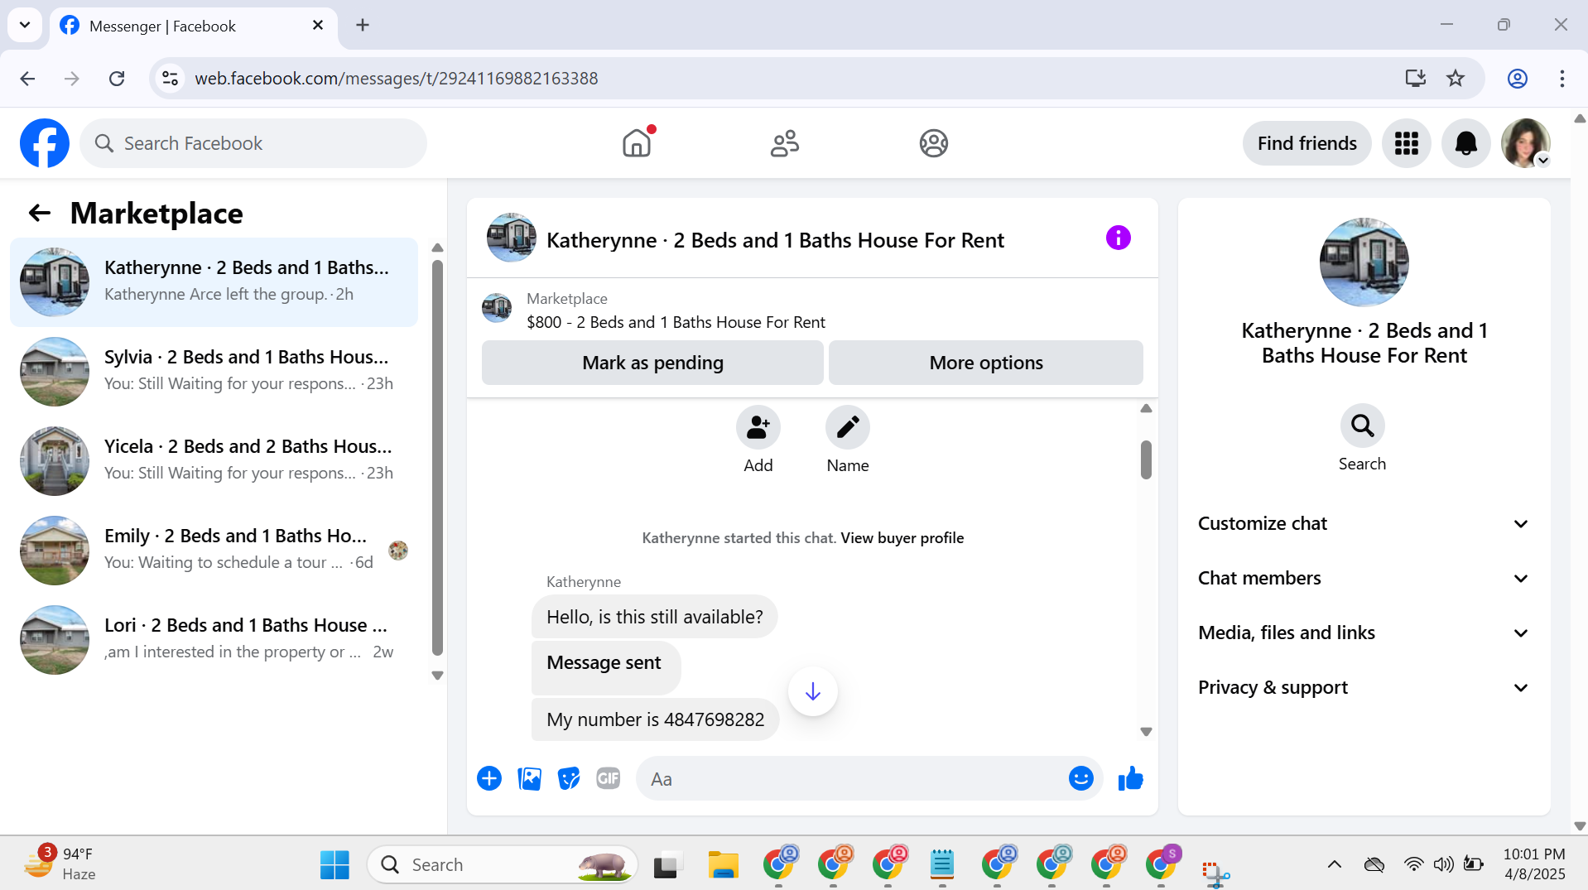This screenshot has width=1588, height=890.
Task: Click the Name edit pencil icon
Action: click(847, 428)
